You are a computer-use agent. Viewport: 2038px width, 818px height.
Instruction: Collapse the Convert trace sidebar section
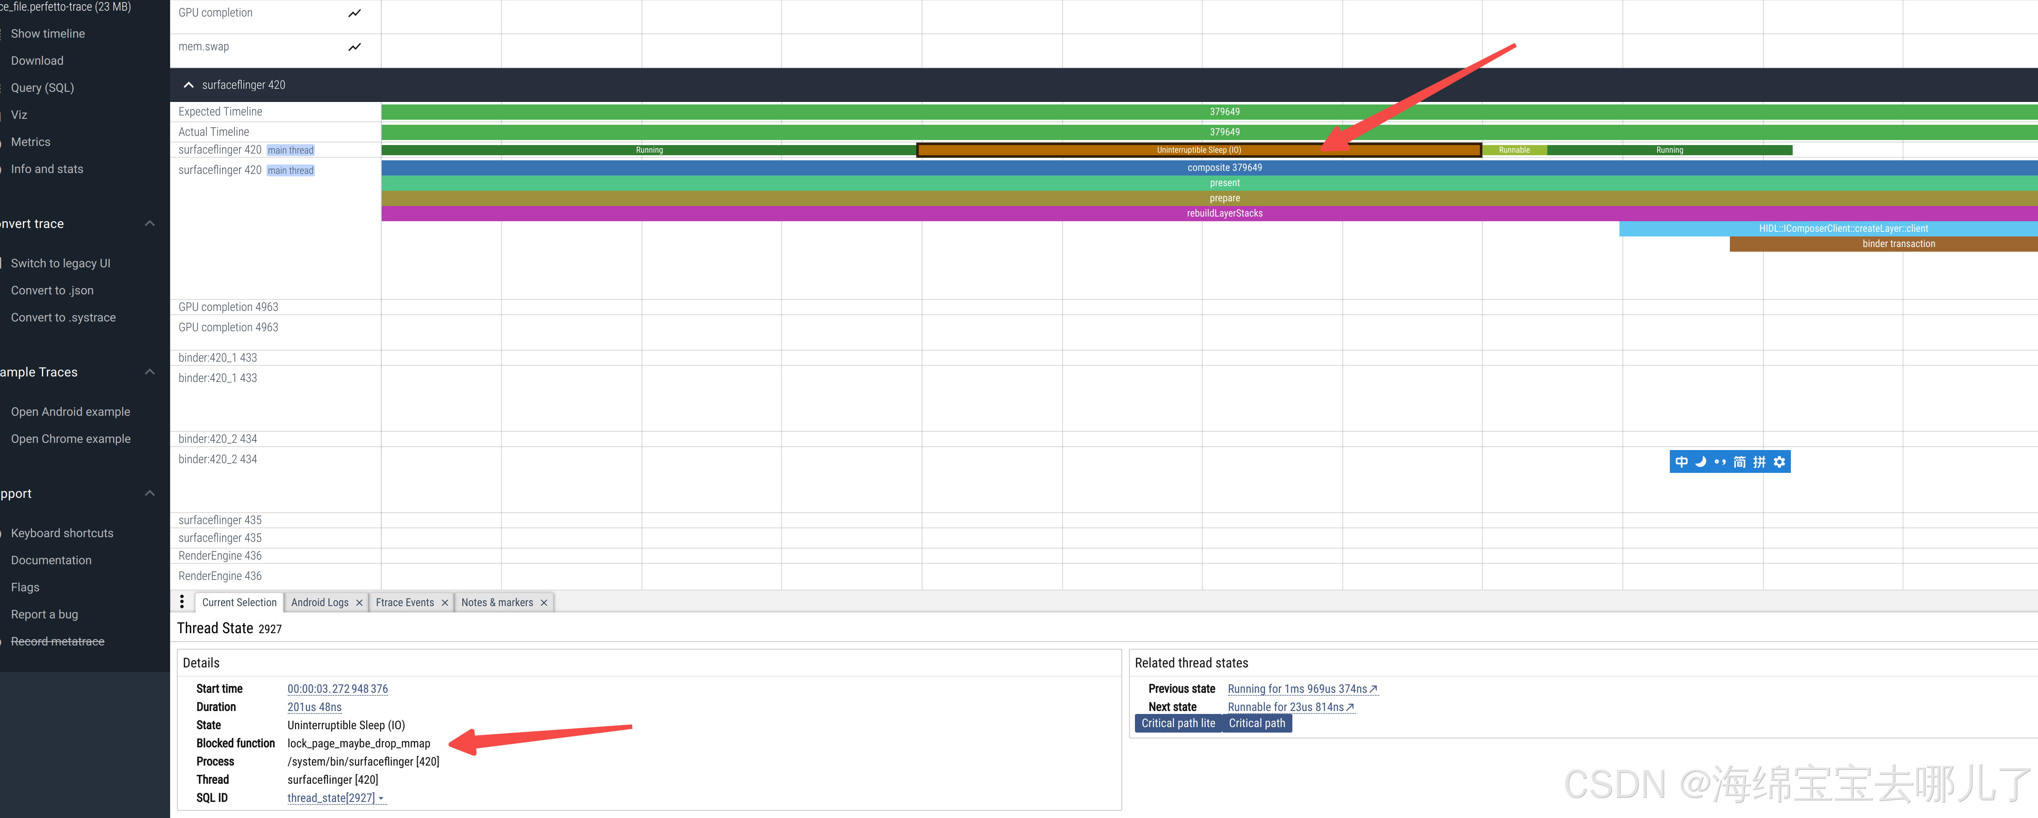pos(149,224)
